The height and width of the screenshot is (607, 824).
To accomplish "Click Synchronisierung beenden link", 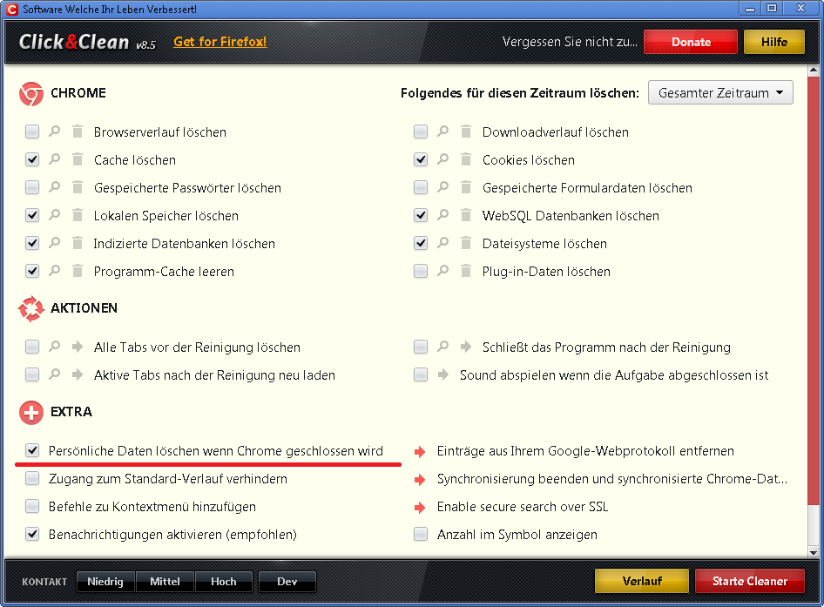I will (x=612, y=479).
